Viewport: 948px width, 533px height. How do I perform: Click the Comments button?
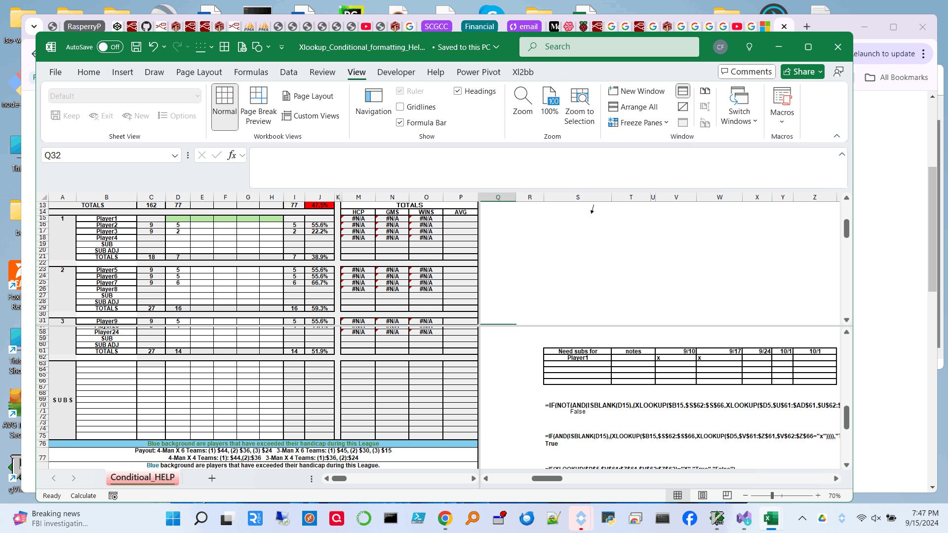(x=746, y=72)
